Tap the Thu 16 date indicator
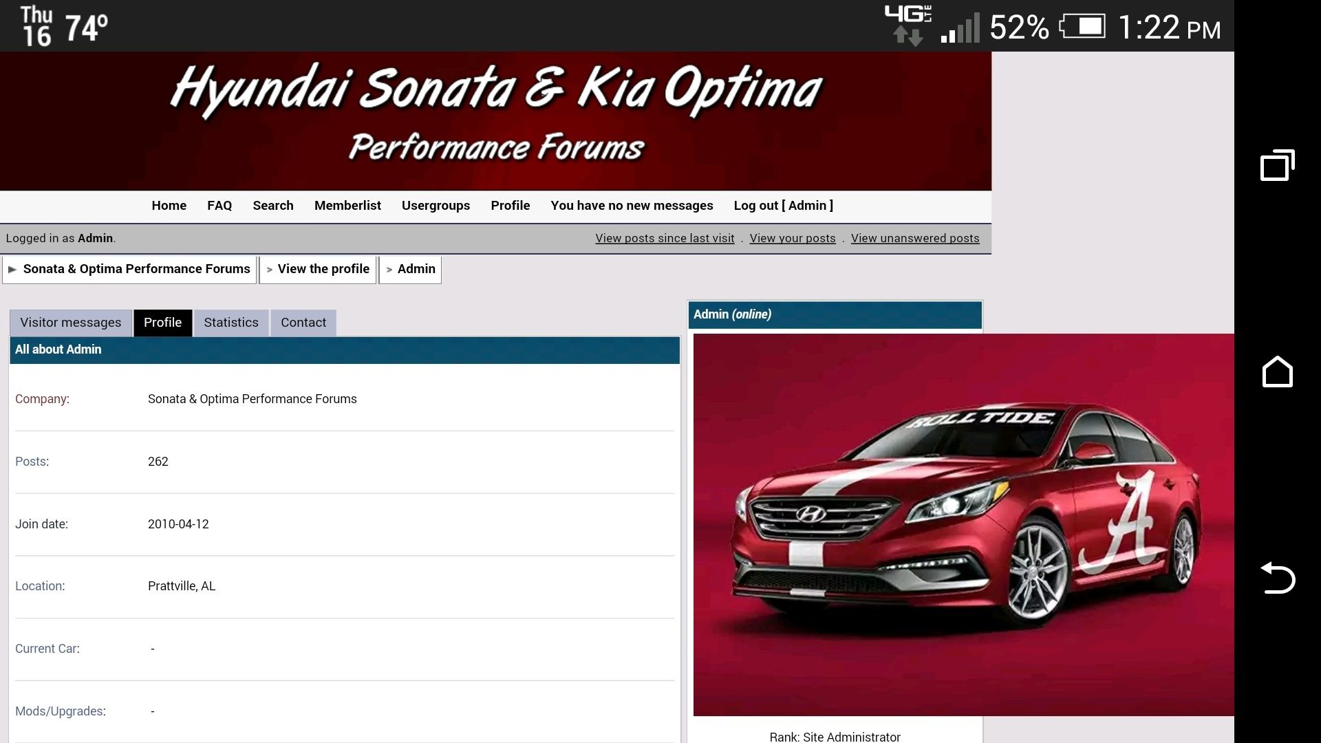The image size is (1321, 743). [37, 26]
